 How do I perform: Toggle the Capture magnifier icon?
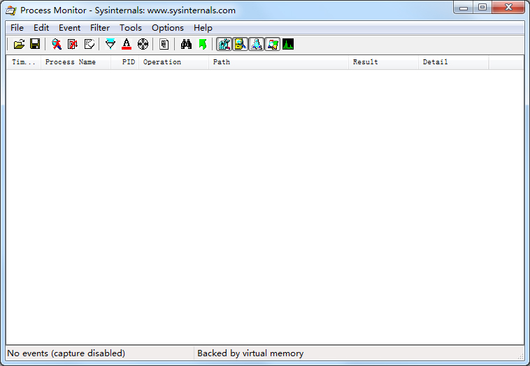[x=57, y=44]
